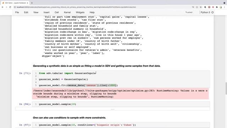Click the kernel idle circle indicator
The width and height of the screenshot is (227, 128).
coord(212,12)
